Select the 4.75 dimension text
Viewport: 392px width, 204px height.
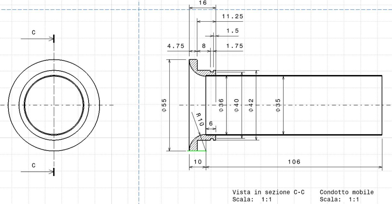176,46
